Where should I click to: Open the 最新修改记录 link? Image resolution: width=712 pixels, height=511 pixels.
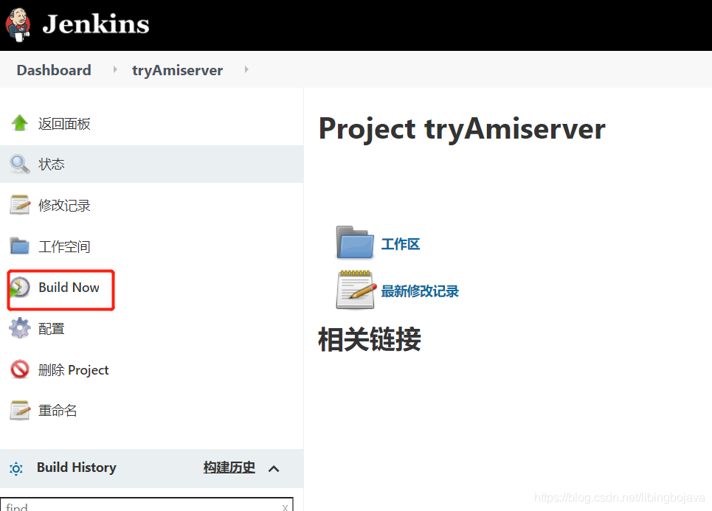point(420,291)
